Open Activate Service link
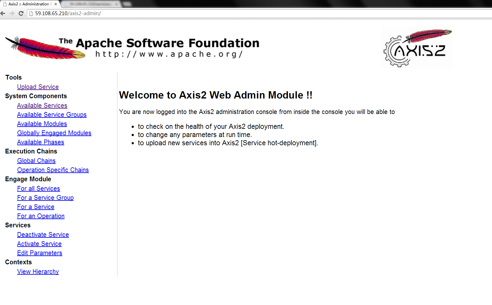Image resolution: width=492 pixels, height=305 pixels. 39,244
